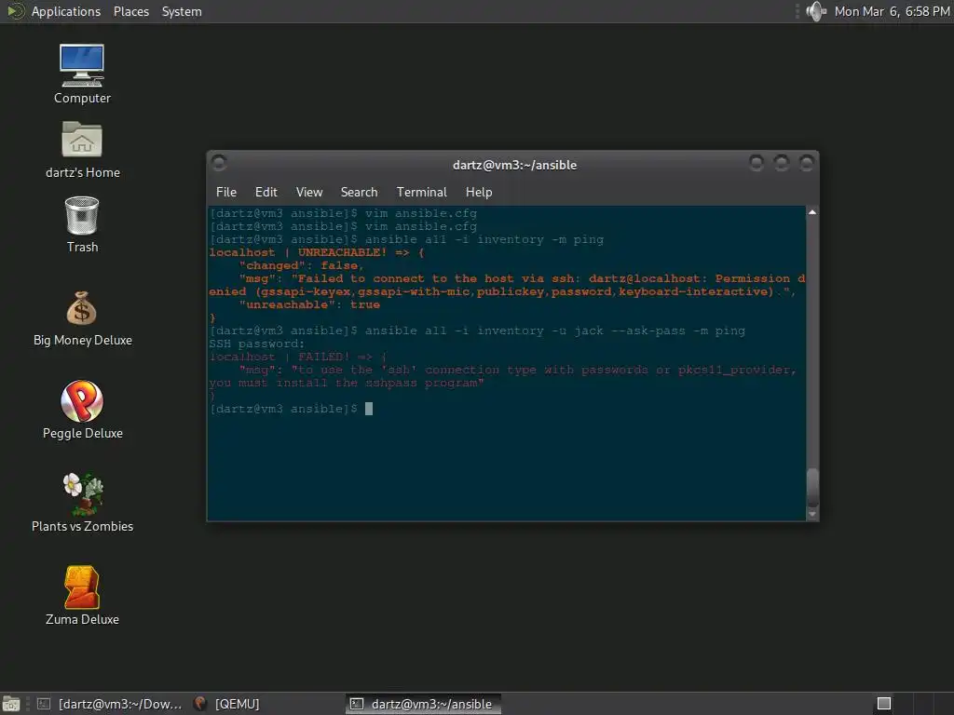Click the 'ansible all -i inventory -m ping' command

(x=484, y=239)
